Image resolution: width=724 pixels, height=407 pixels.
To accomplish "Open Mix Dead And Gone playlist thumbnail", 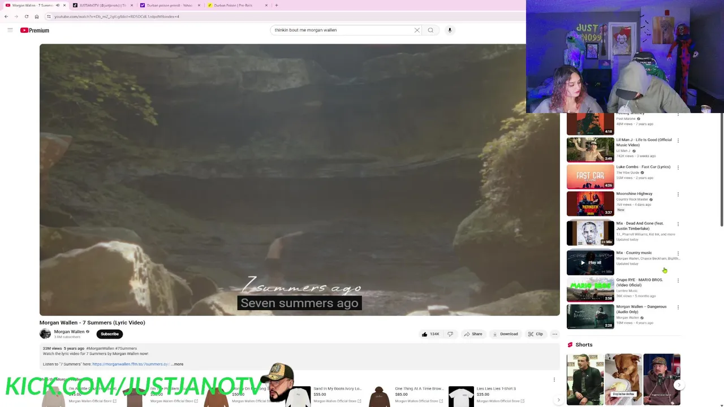I will (x=590, y=233).
